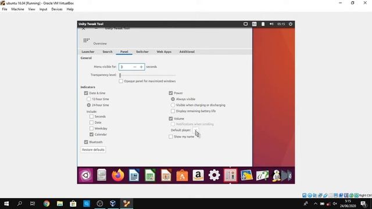The height and width of the screenshot is (209, 372).
Task: Toggle the Bluetooth indicator checkbox
Action: (86, 142)
